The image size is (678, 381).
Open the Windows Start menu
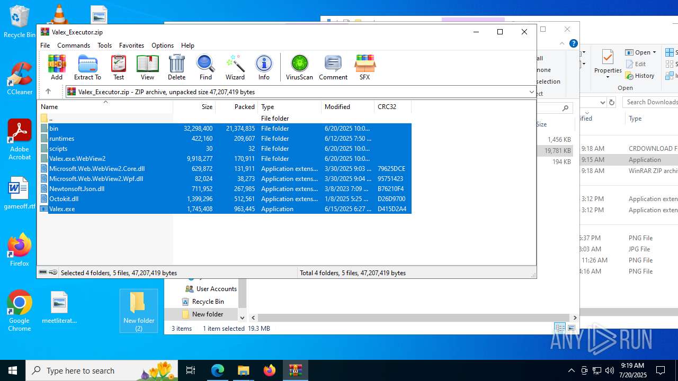13,370
